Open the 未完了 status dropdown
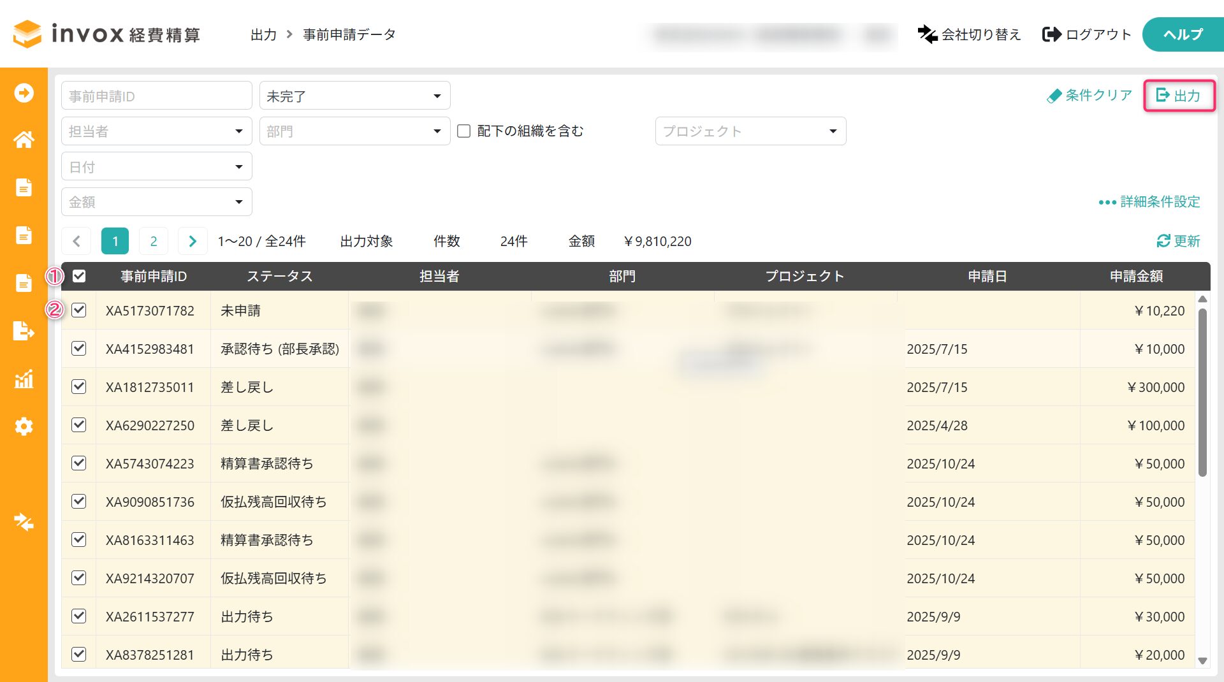 pos(354,96)
